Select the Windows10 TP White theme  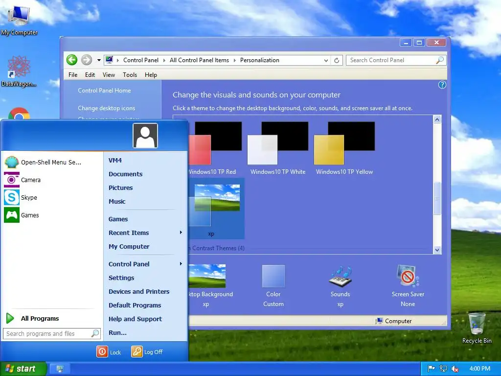(x=278, y=148)
